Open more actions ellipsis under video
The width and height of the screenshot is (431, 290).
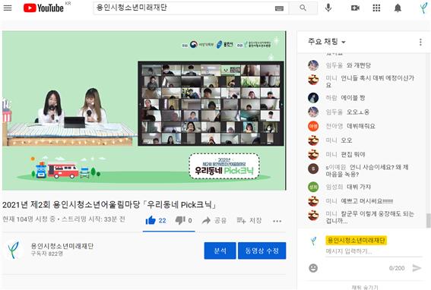click(277, 221)
